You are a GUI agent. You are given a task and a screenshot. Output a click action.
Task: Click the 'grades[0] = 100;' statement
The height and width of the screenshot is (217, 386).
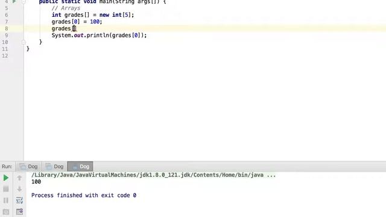[77, 22]
